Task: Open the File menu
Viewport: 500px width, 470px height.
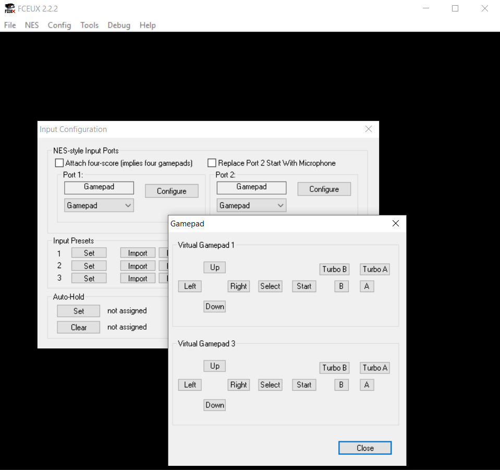Action: [10, 25]
